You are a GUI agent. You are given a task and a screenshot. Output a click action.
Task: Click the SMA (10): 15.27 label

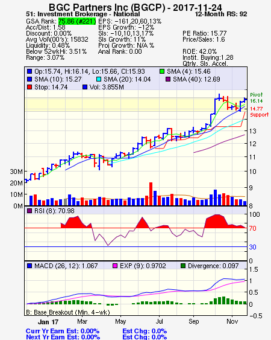tap(58, 79)
